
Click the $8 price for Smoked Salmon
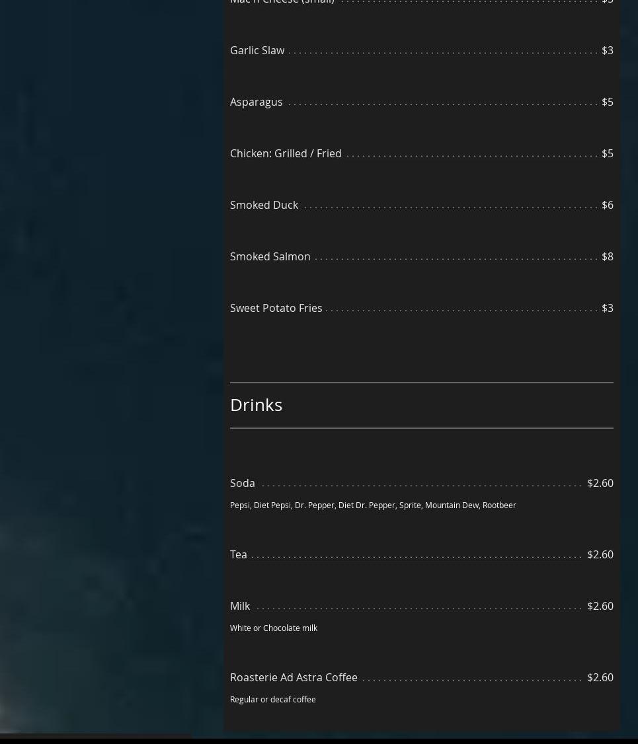tap(607, 256)
